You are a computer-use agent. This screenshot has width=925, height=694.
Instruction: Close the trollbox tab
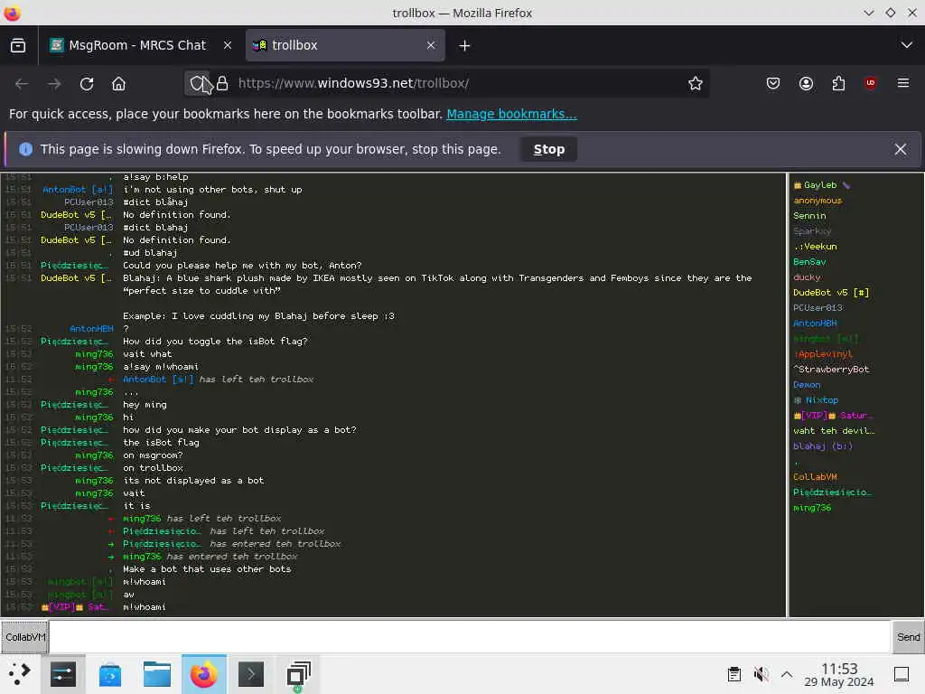click(x=431, y=45)
